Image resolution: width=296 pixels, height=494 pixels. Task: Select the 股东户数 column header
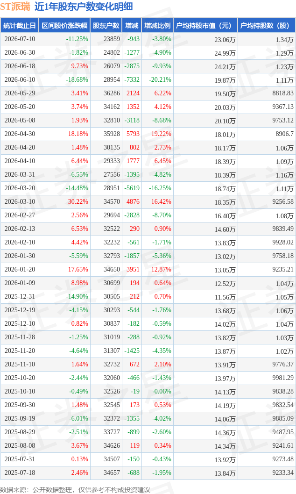(106, 26)
